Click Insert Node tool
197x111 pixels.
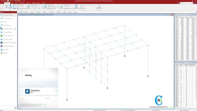(34, 7)
